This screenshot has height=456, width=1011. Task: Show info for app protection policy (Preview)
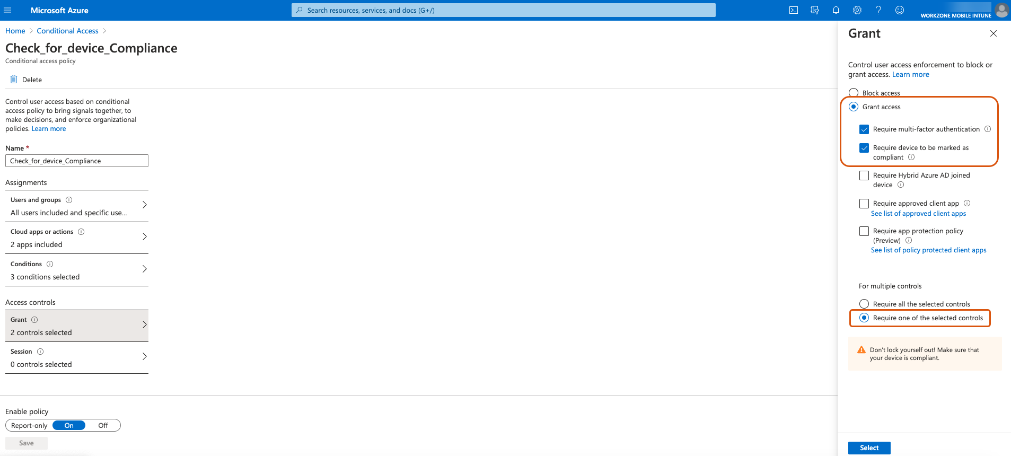(x=909, y=240)
